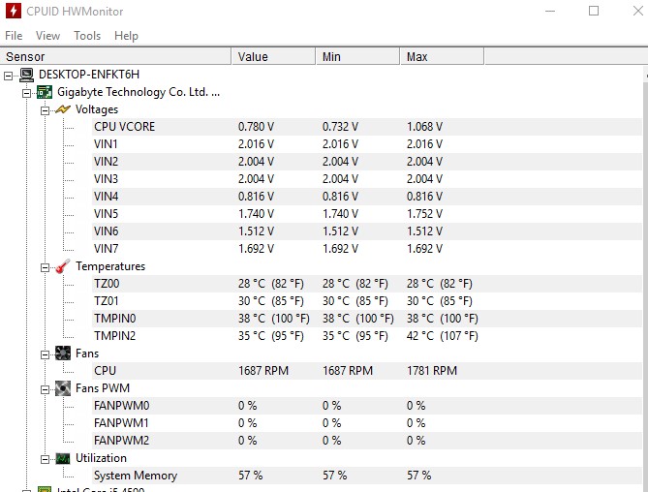This screenshot has height=492, width=648.
Task: Collapse the DESKTOP-ENFKT6H root node
Action: (x=8, y=76)
